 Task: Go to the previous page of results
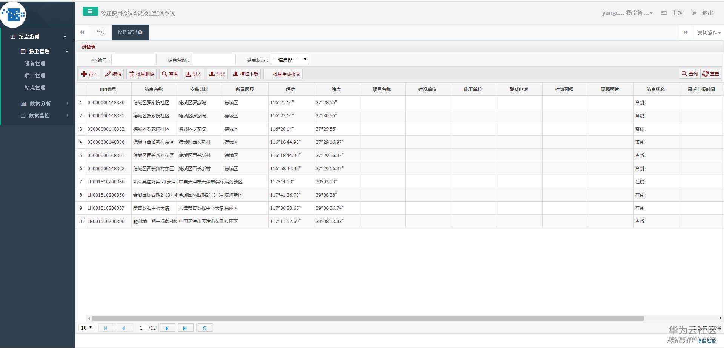[x=124, y=328]
